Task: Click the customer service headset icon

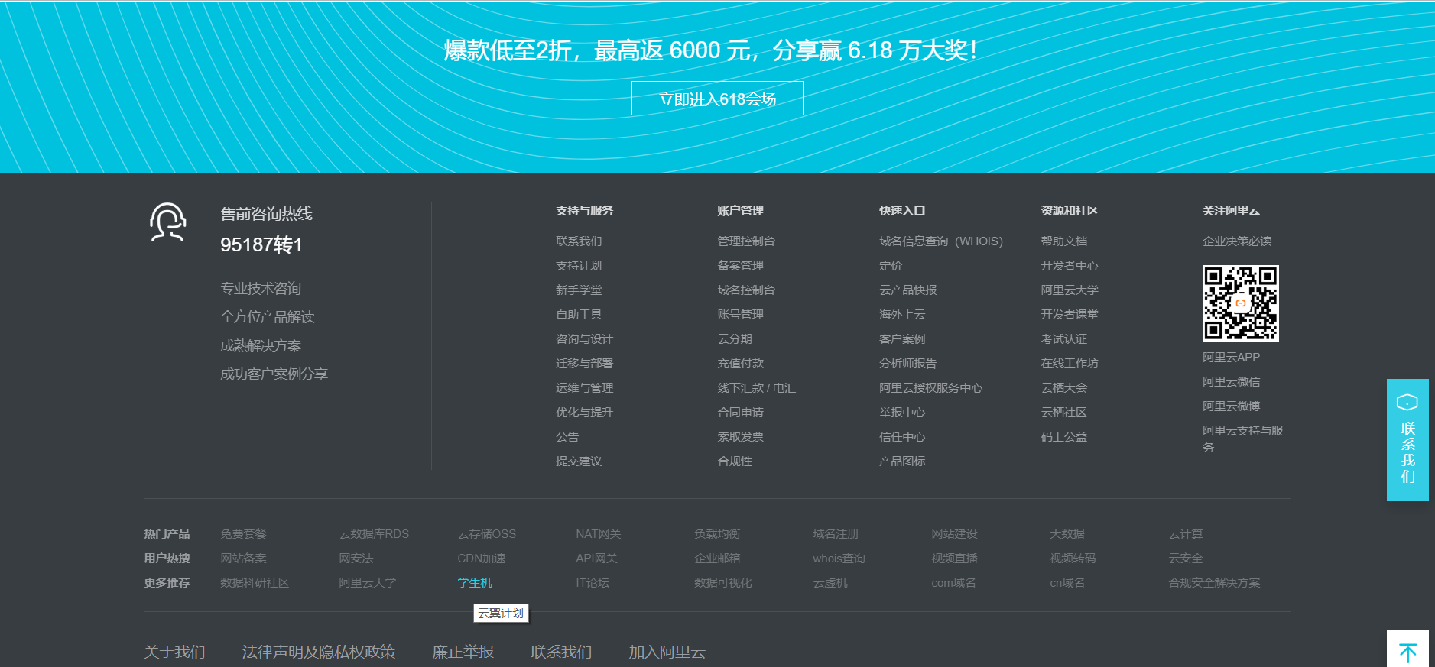Action: 168,222
